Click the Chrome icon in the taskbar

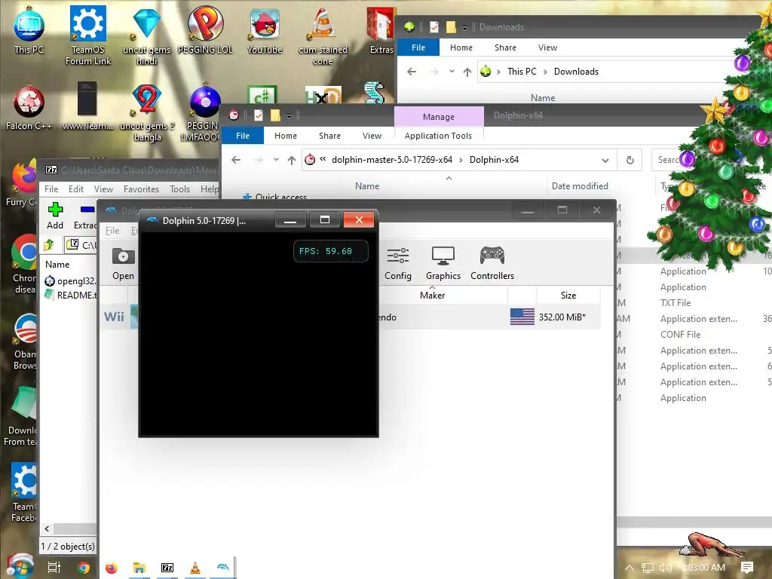coord(84,568)
